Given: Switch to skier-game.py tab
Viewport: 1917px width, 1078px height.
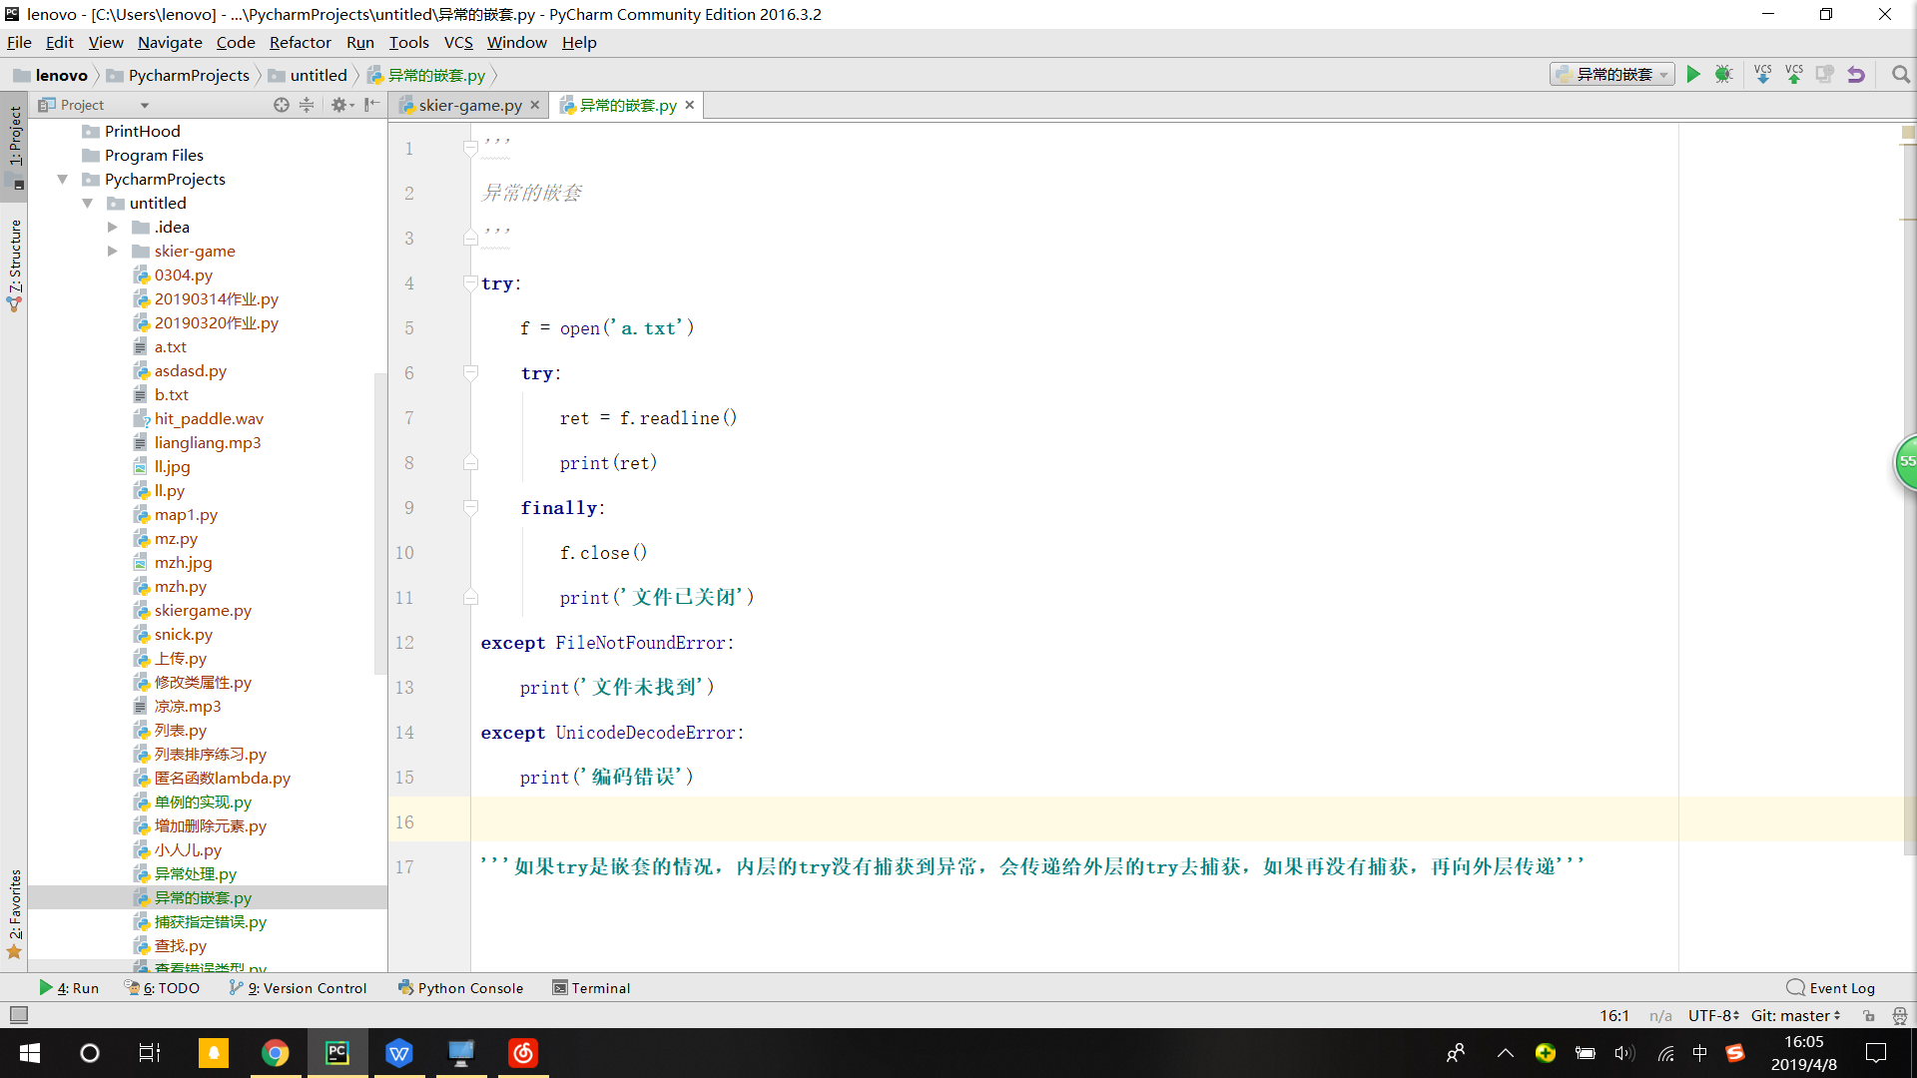Looking at the screenshot, I should click(x=469, y=105).
